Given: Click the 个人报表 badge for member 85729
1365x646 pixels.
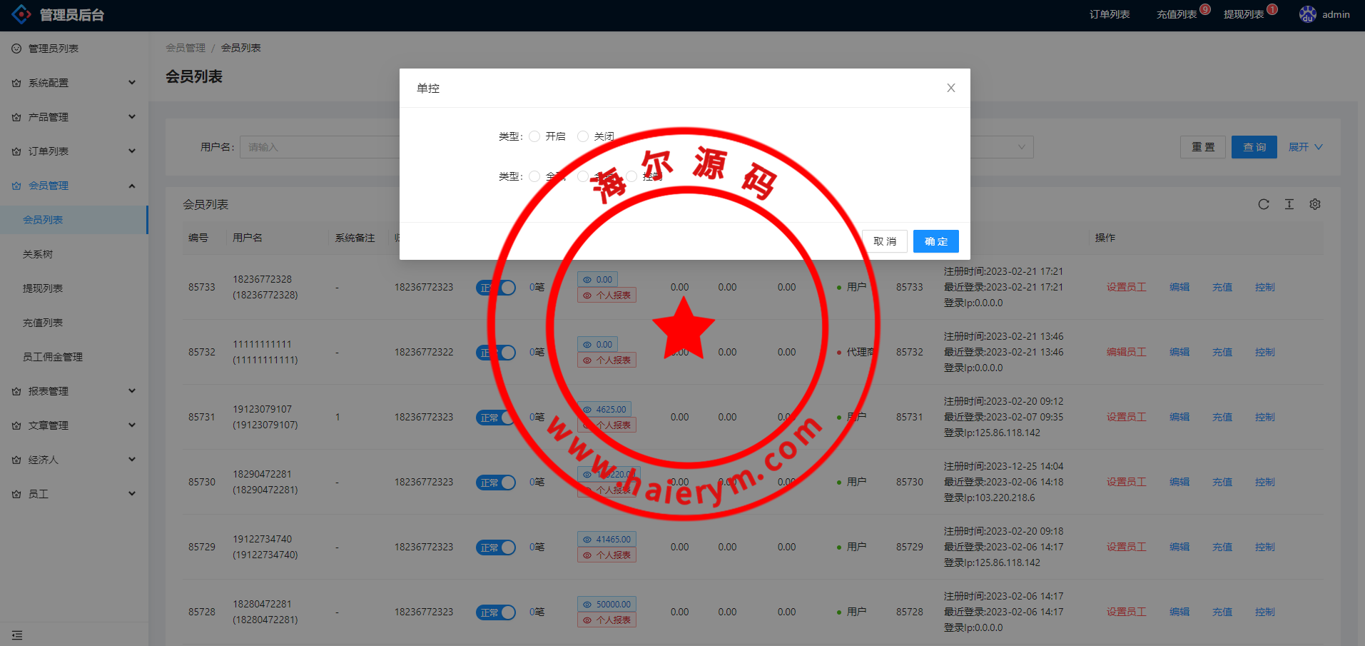Looking at the screenshot, I should (x=607, y=554).
